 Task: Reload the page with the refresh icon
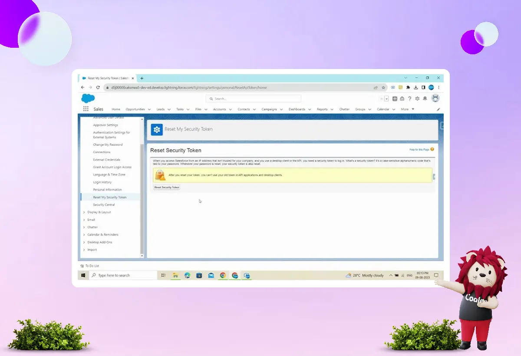tap(98, 87)
